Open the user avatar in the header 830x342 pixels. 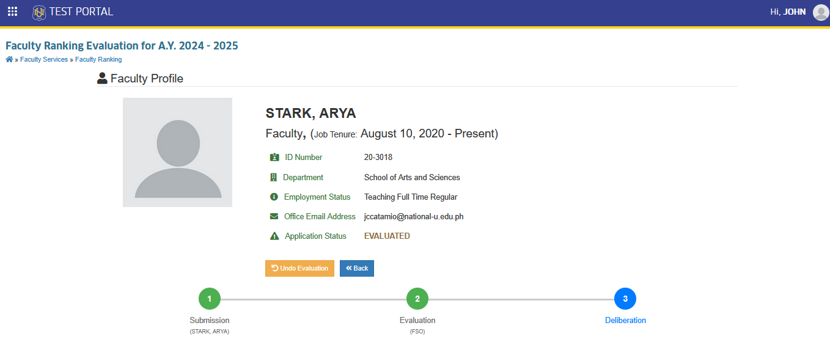pyautogui.click(x=821, y=12)
